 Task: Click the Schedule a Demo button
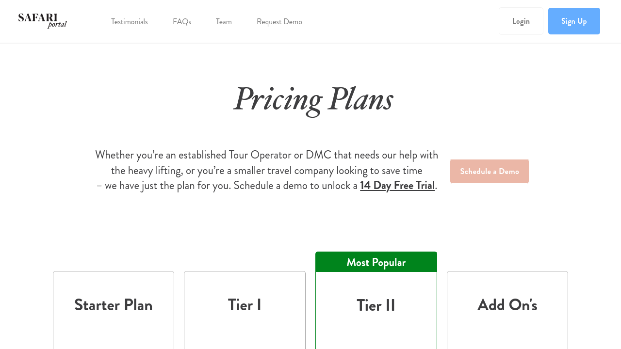489,171
